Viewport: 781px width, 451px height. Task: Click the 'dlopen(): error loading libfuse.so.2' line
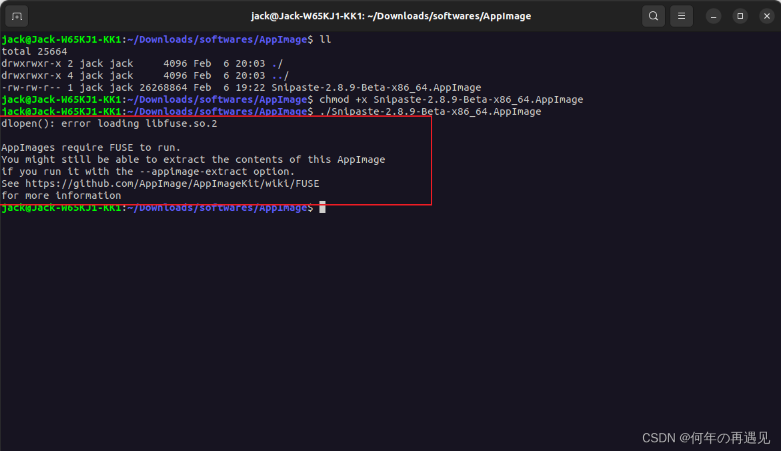109,123
